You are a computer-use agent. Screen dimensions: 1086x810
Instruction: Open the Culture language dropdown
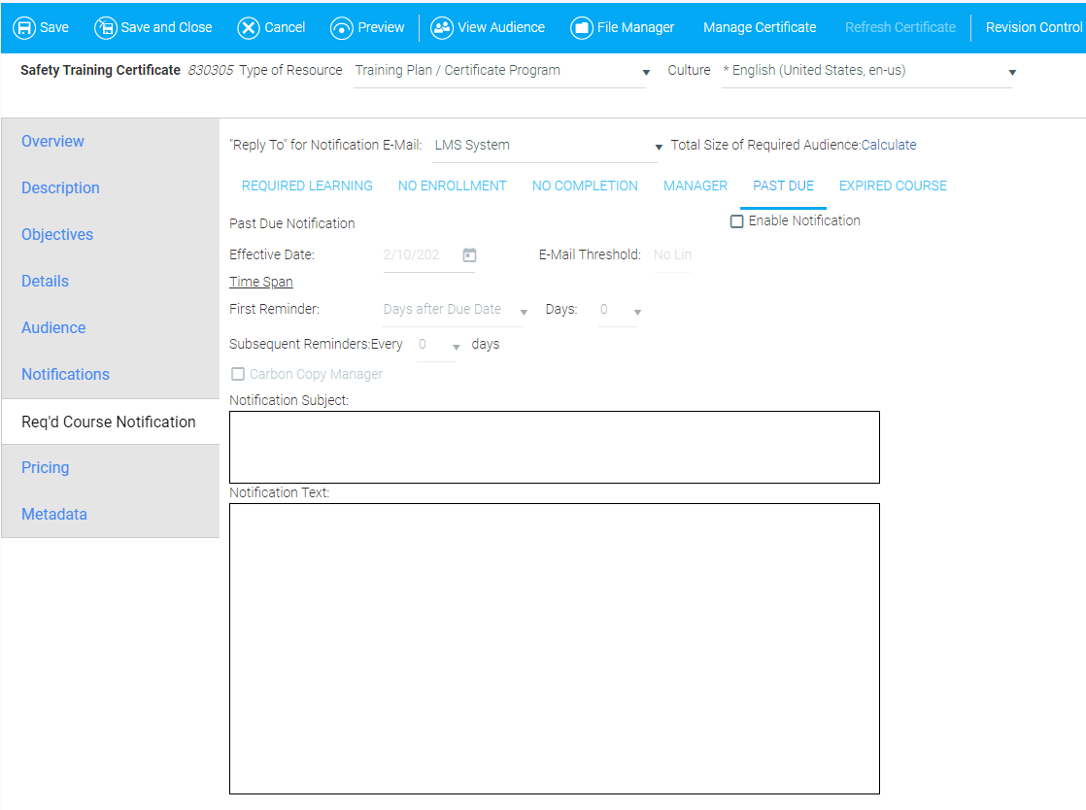click(x=1012, y=72)
